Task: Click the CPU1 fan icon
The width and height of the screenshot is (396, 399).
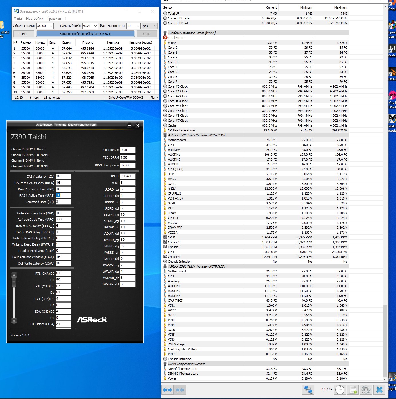Action: click(165, 237)
